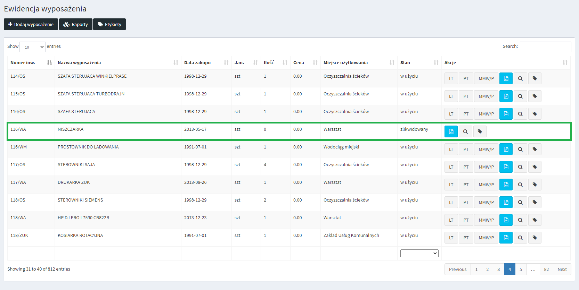Click tag icon for STEROWNIKI SAJA row
The image size is (579, 290).
tap(535, 167)
